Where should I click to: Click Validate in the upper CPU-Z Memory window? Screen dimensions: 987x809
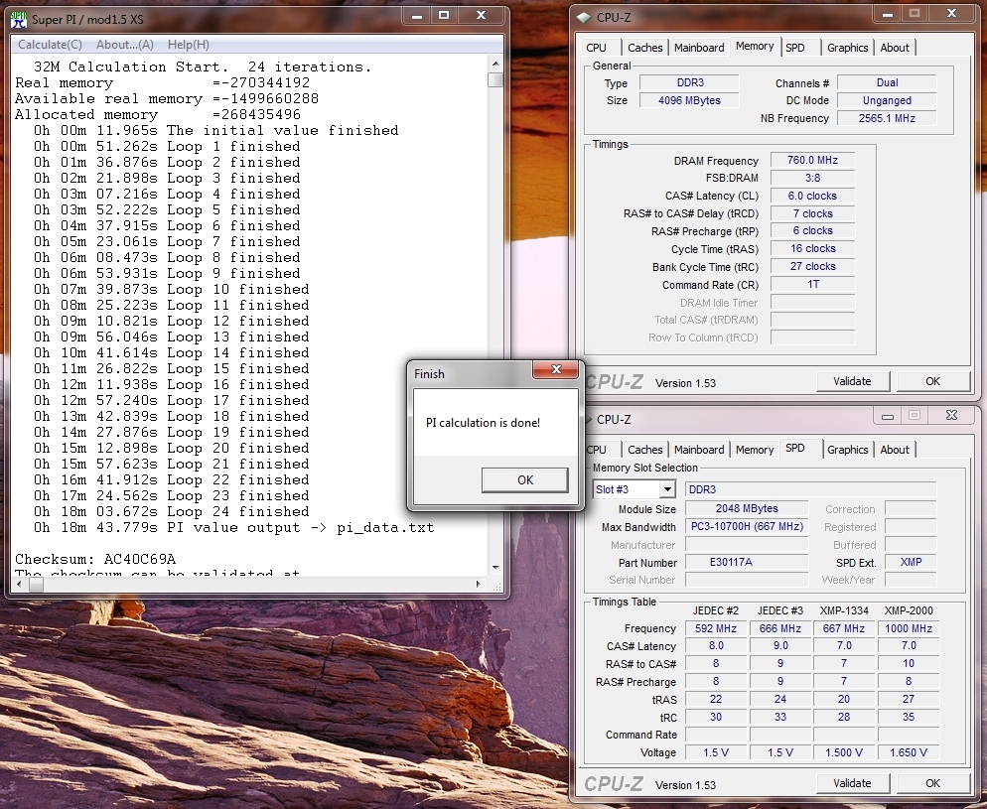pos(852,381)
